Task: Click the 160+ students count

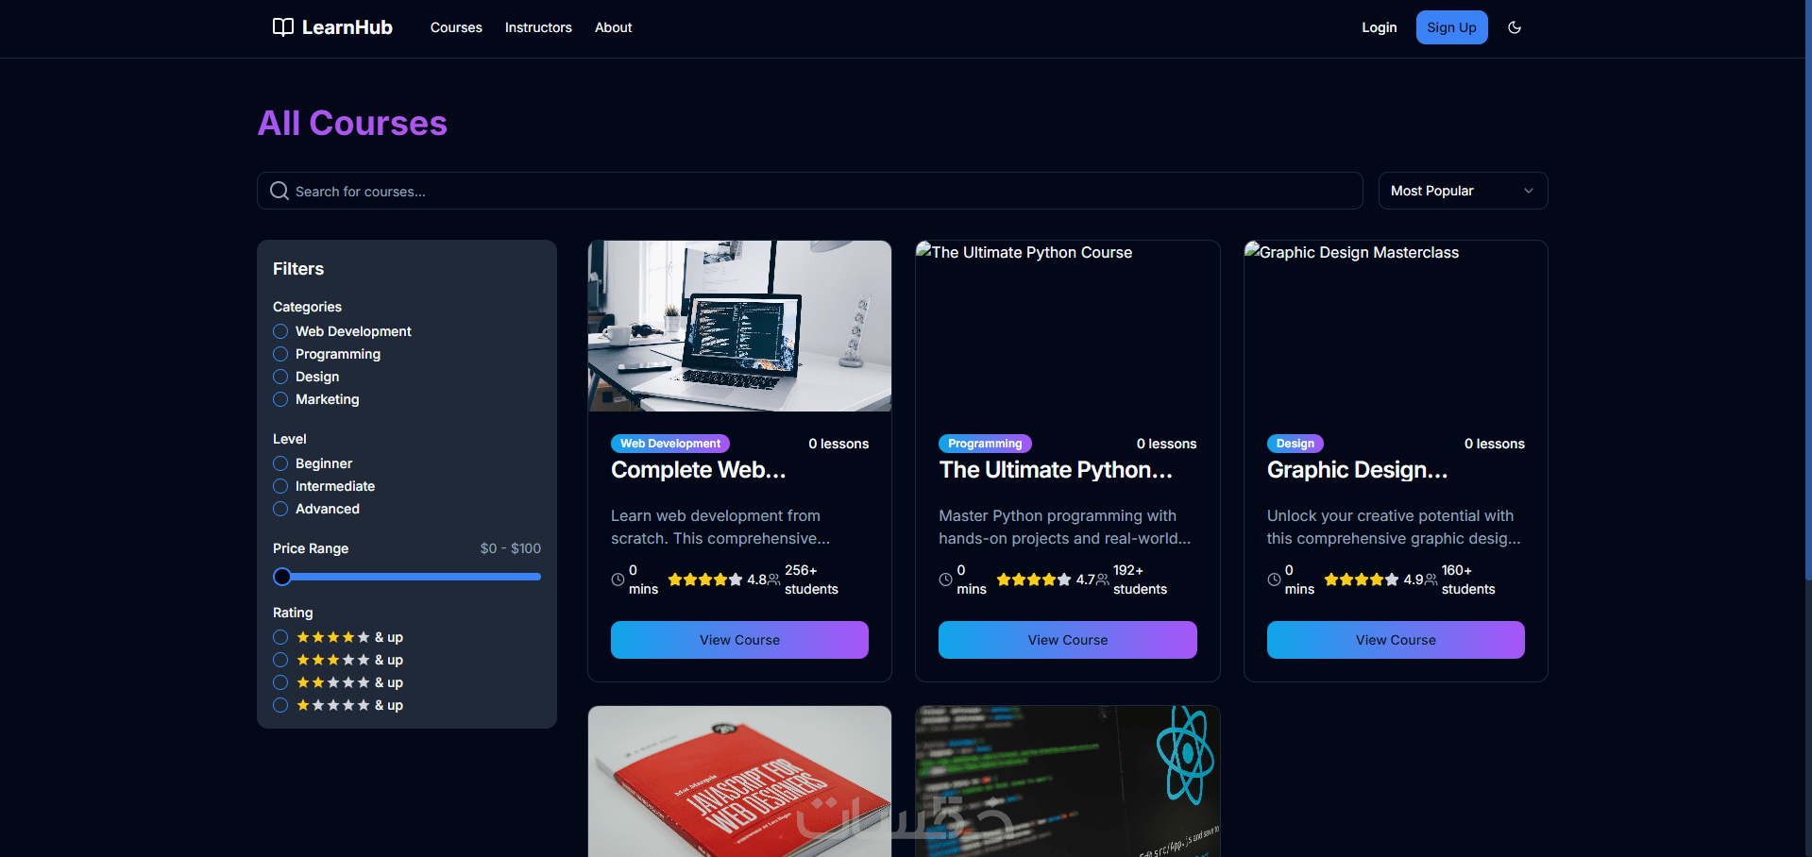Action: pos(1468,580)
